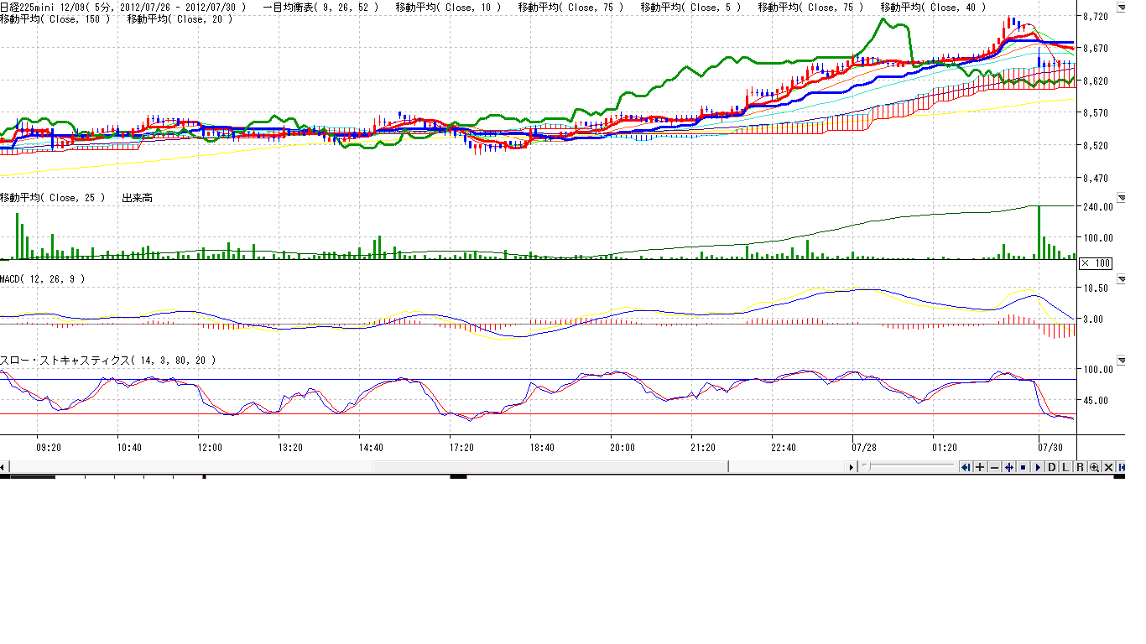Click the X icon in chart toolbar
The width and height of the screenshot is (1146, 644).
point(1108,467)
